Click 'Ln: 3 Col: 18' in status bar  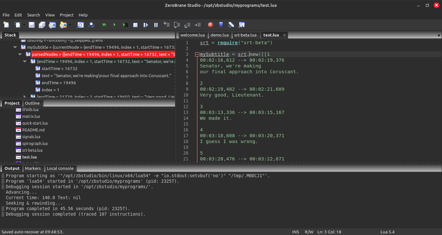(x=329, y=232)
